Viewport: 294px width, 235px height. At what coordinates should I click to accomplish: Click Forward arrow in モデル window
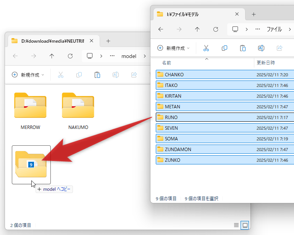[179, 29]
